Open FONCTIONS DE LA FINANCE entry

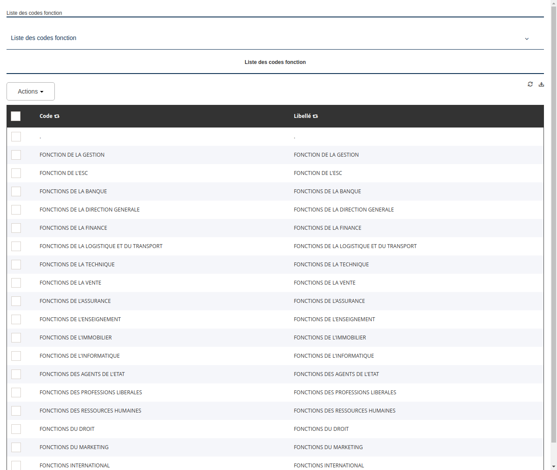click(73, 228)
